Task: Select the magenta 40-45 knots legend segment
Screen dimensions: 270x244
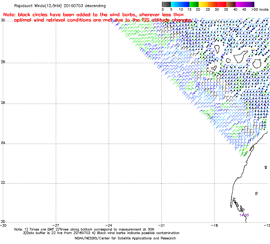Action: [240, 4]
